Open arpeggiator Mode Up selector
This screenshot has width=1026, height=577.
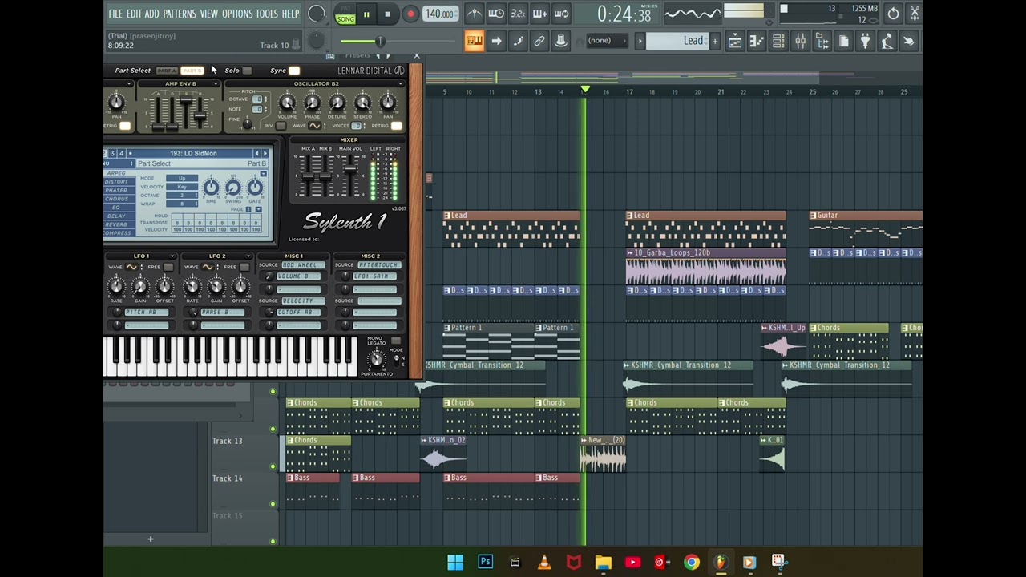click(x=182, y=178)
